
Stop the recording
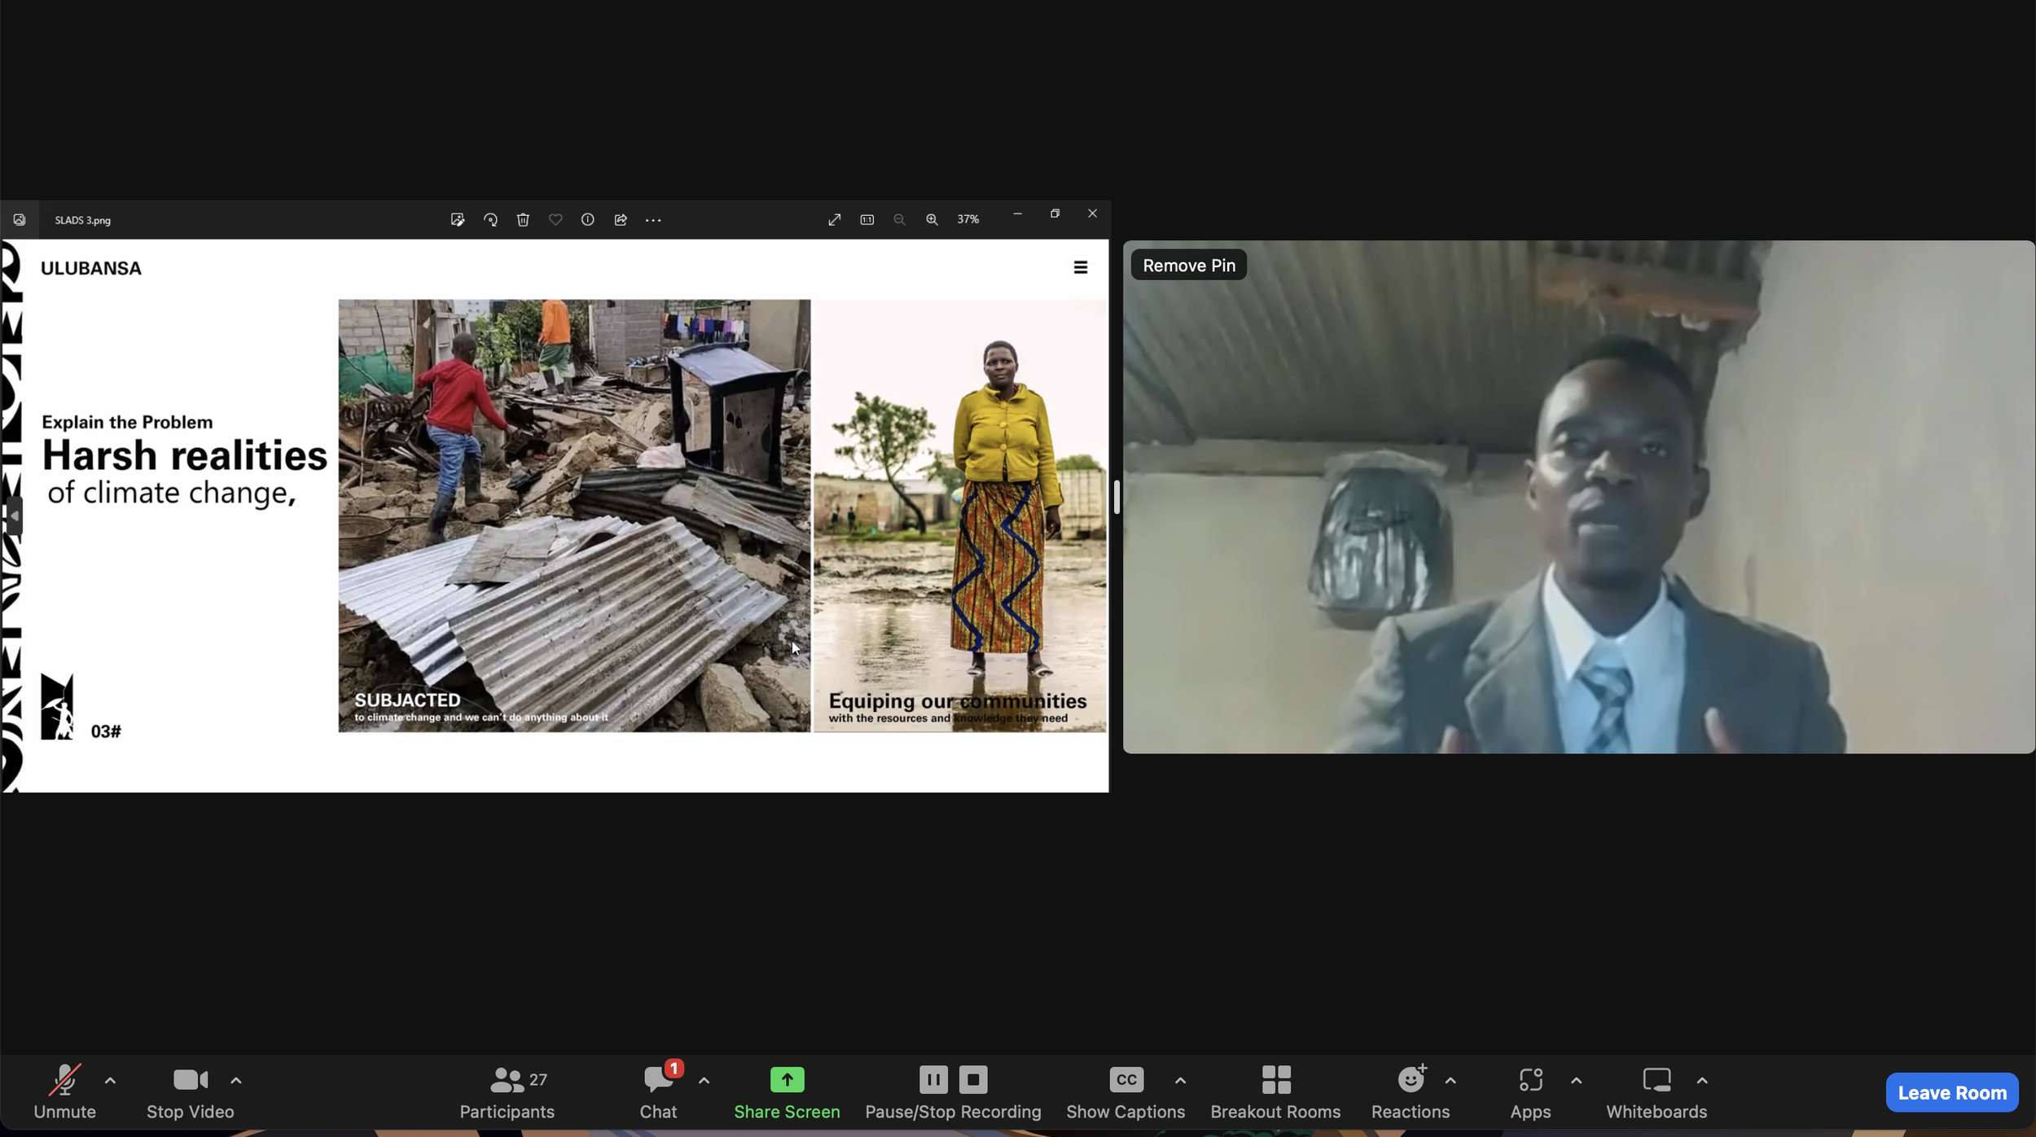click(x=972, y=1080)
